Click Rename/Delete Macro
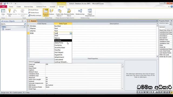The height and width of the screenshot is (97, 173). (69, 13)
